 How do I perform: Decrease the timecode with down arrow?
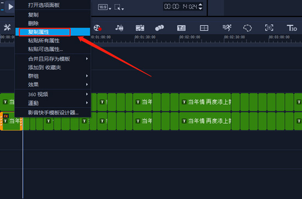(x=200, y=8)
